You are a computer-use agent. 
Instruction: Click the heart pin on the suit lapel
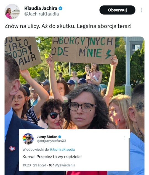(x=12, y=149)
